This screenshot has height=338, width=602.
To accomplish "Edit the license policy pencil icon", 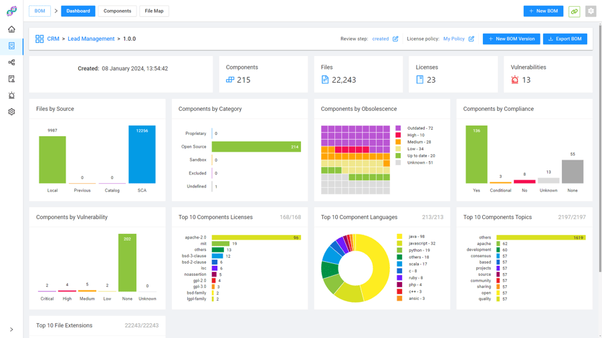I will (471, 39).
